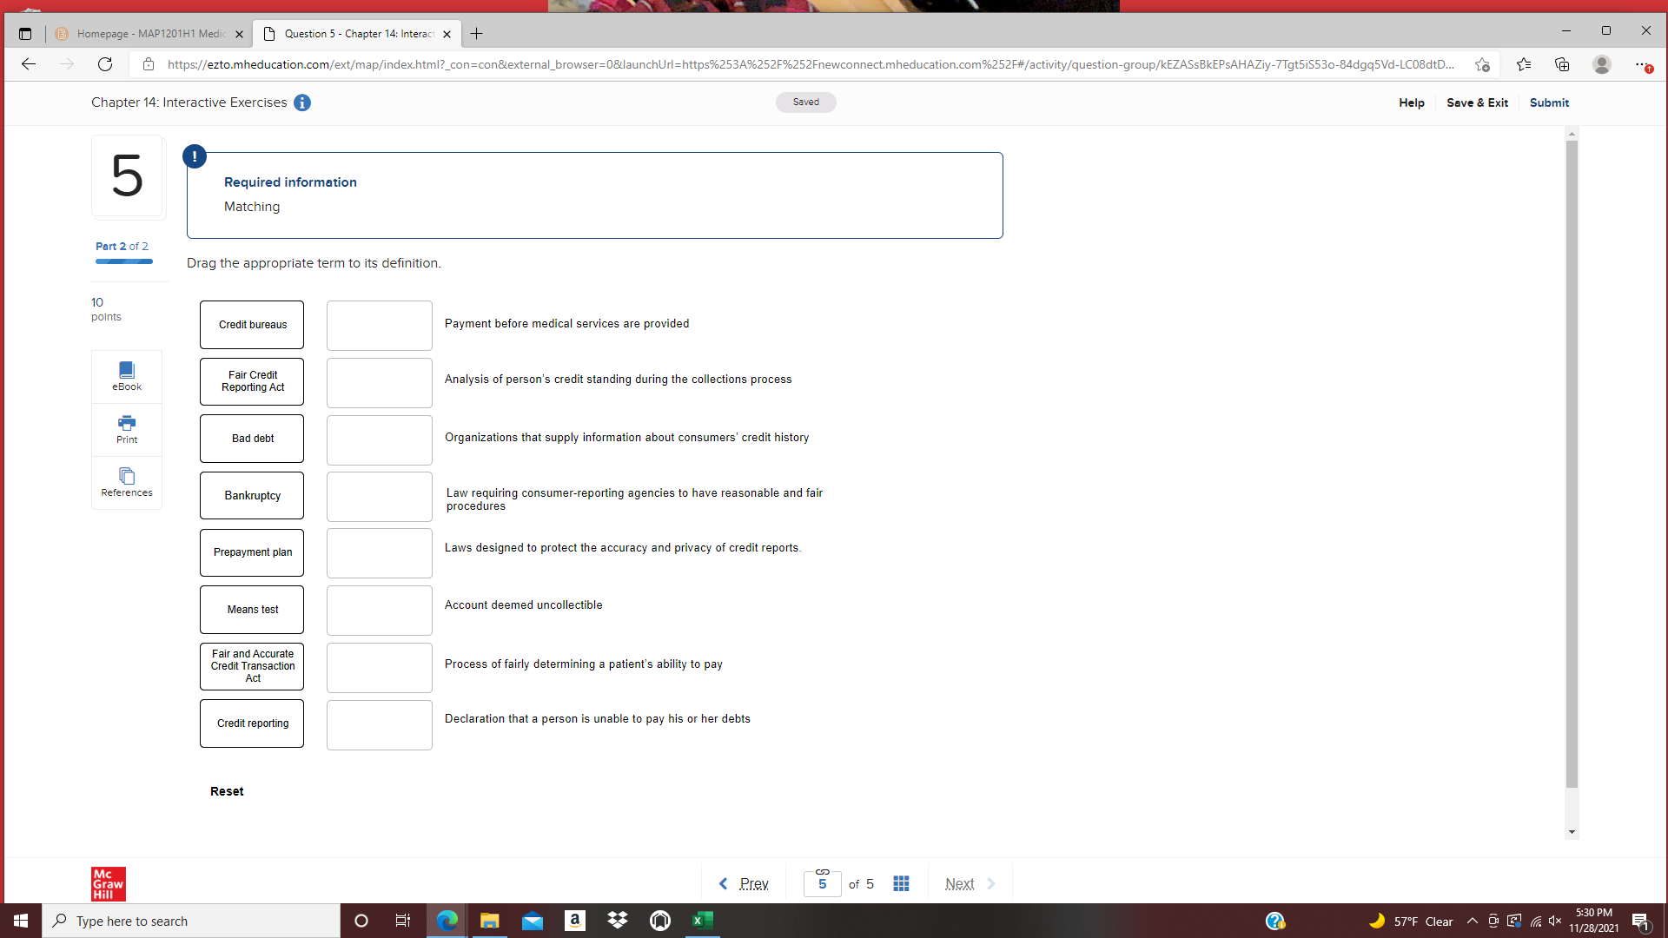Screen dimensions: 1668x938
Task: Open Dropbox from the taskbar
Action: coord(618,921)
